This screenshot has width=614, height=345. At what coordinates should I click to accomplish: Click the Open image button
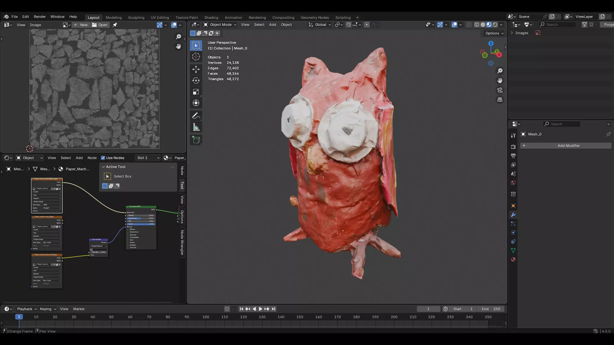(100, 25)
